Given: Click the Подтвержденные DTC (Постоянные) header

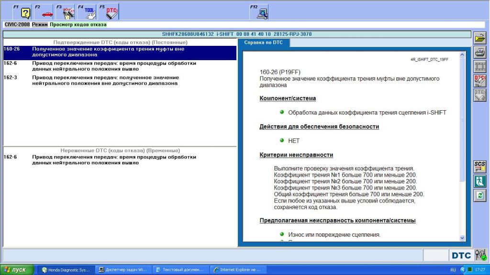Looking at the screenshot, I should pyautogui.click(x=120, y=42).
